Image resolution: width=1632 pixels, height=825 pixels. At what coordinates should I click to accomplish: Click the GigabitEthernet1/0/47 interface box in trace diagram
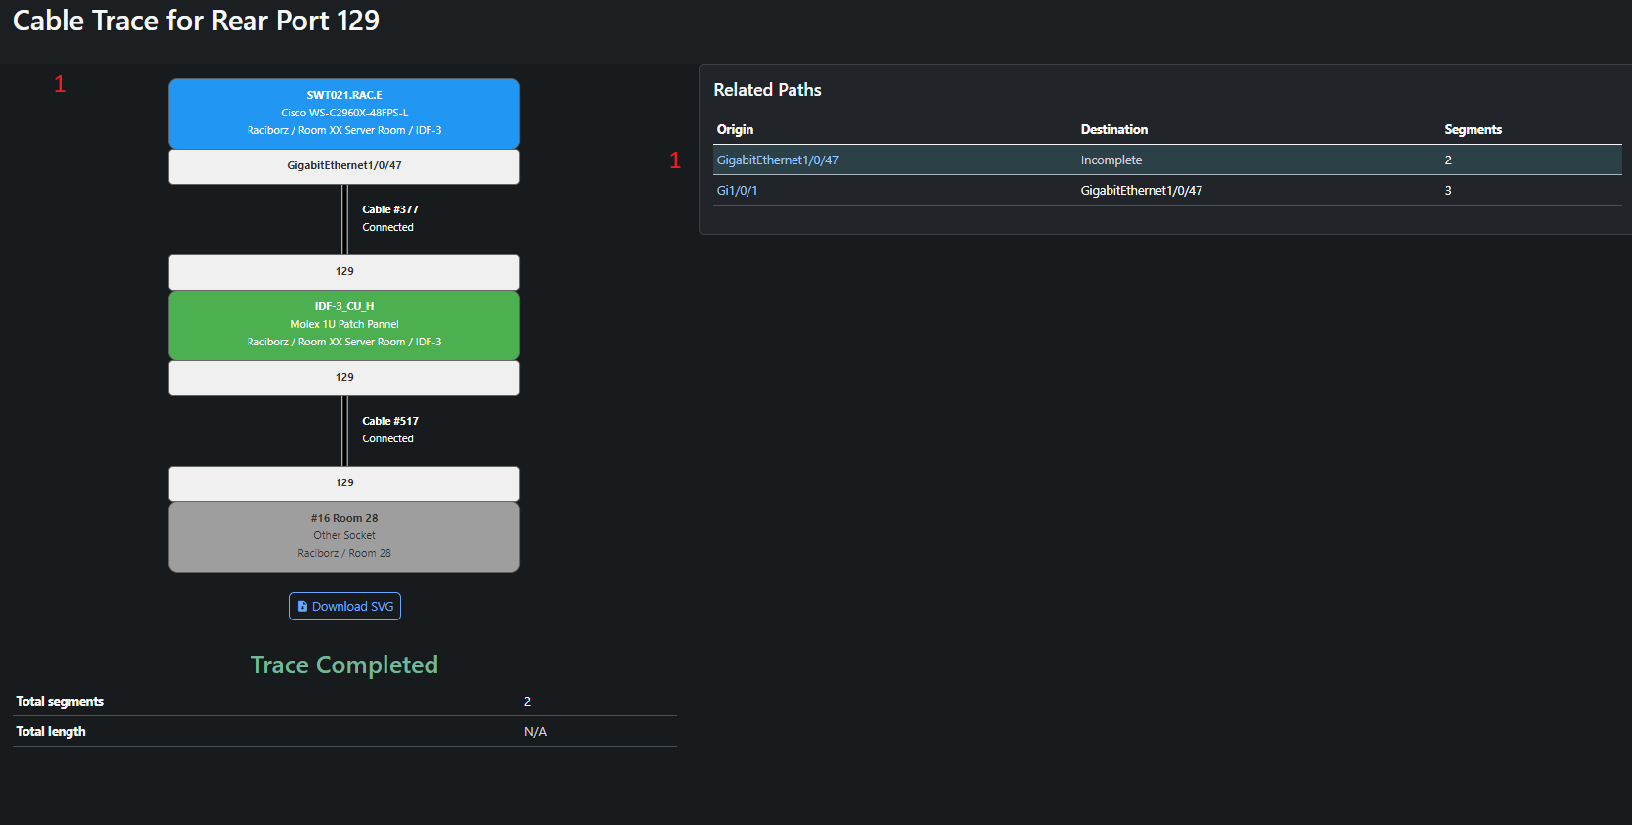click(x=343, y=166)
